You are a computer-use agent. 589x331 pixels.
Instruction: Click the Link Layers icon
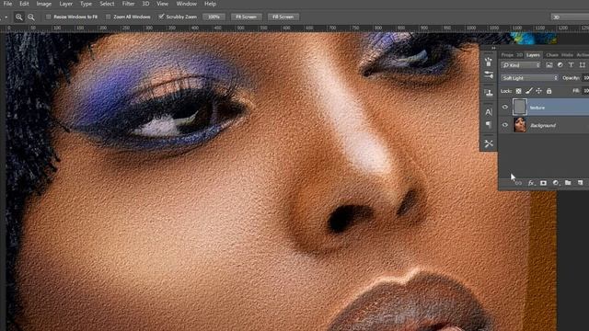[x=519, y=183]
